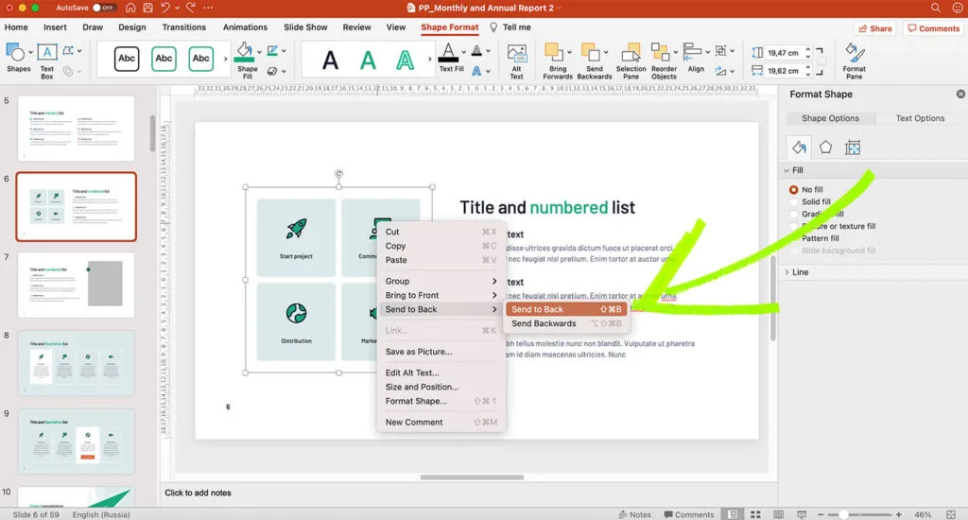The height and width of the screenshot is (520, 968).
Task: Click the Share button
Action: [874, 28]
